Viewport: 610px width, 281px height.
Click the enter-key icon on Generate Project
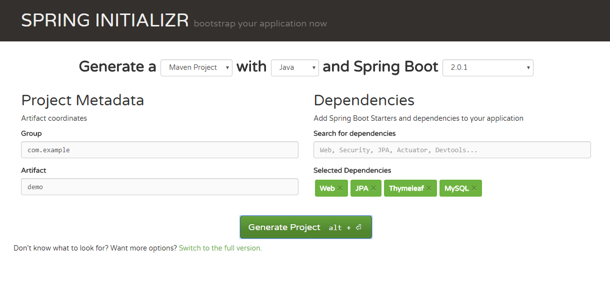point(358,228)
